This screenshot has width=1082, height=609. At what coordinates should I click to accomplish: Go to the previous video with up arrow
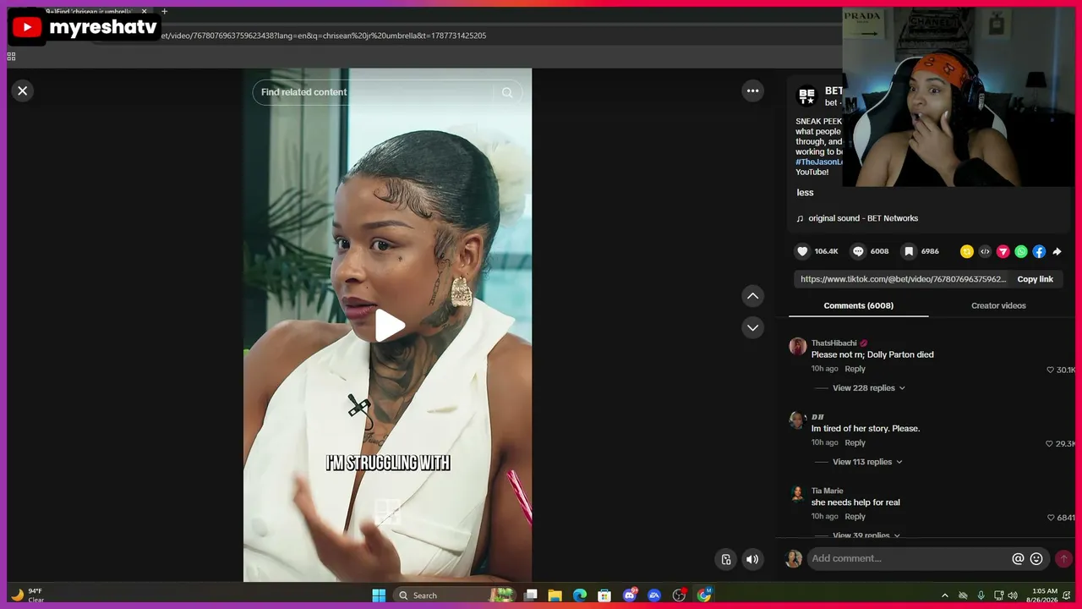752,296
